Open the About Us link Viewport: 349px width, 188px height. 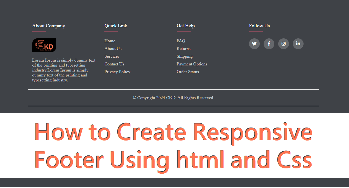point(113,49)
